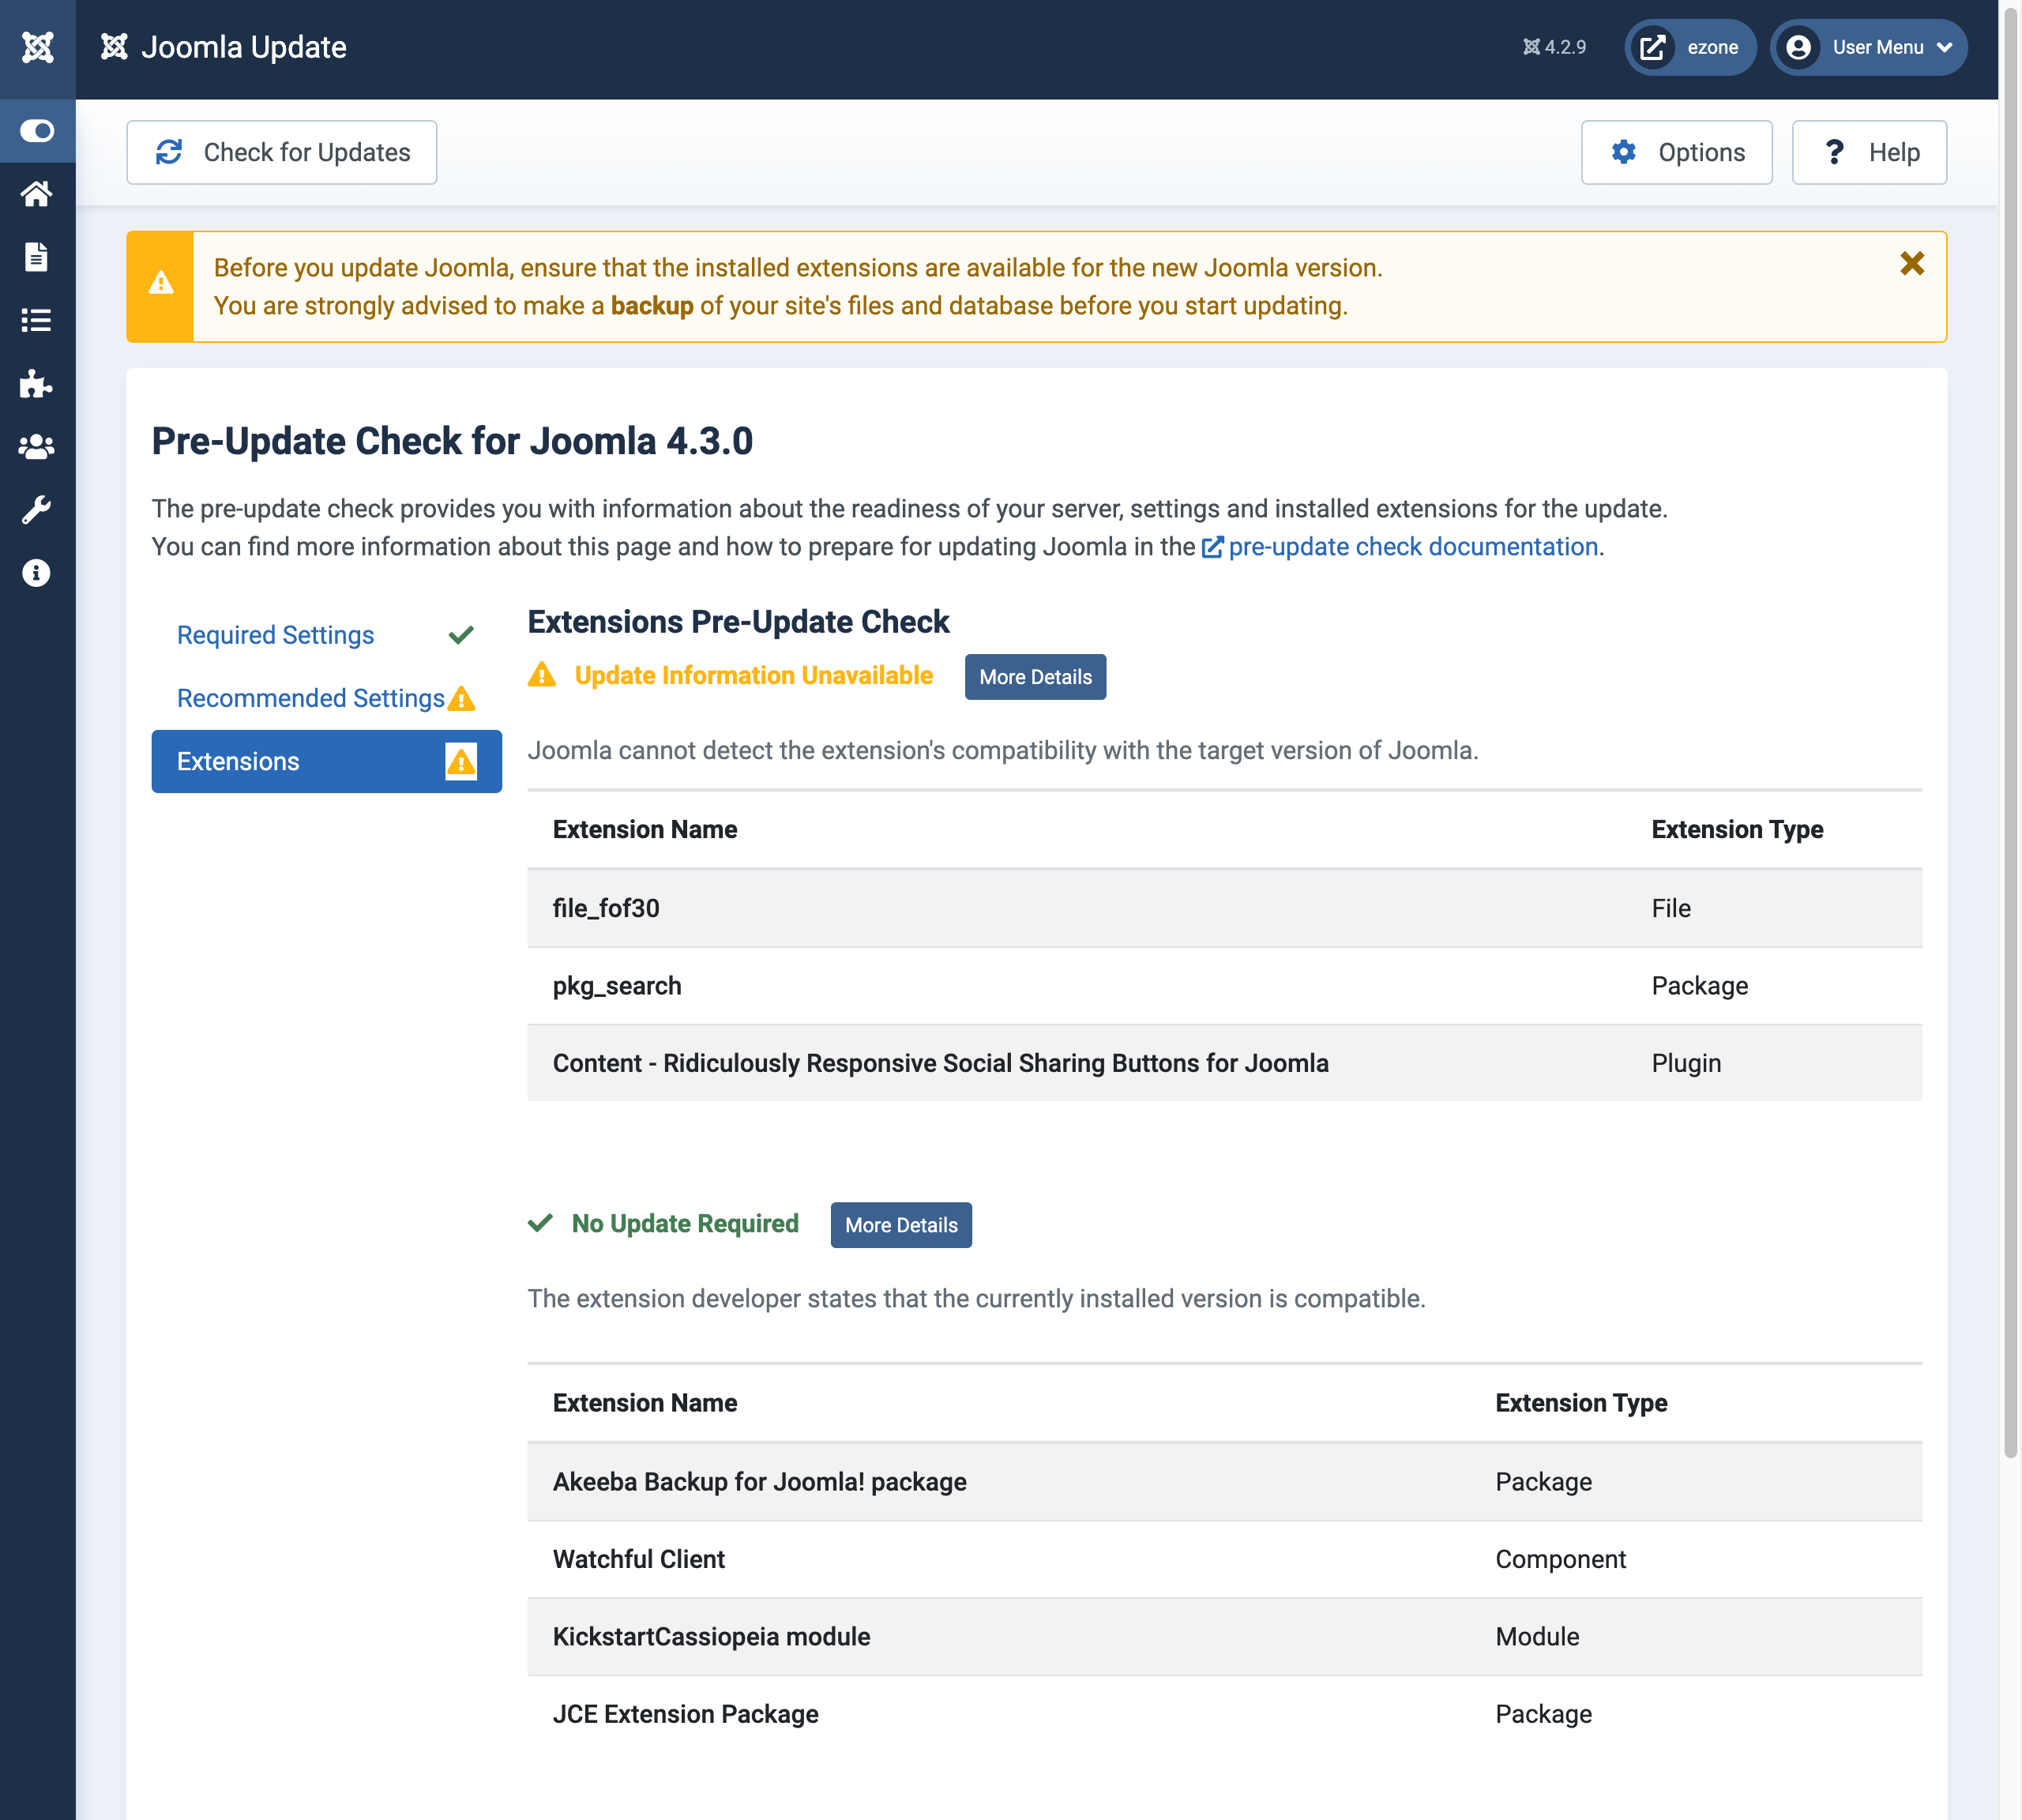Dismiss the backup warning message
Screen dimensions: 2022x1820
click(1912, 263)
